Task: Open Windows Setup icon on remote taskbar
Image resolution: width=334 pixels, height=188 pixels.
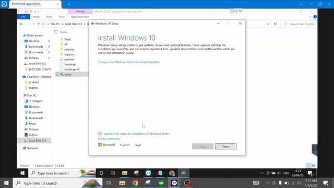Action: (x=183, y=173)
